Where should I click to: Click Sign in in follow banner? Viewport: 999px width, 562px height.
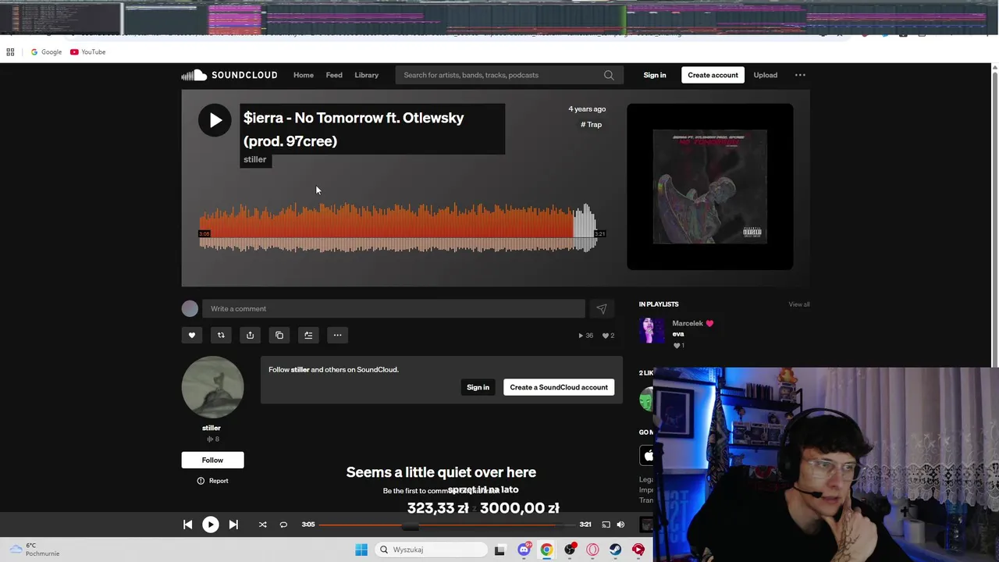point(478,387)
